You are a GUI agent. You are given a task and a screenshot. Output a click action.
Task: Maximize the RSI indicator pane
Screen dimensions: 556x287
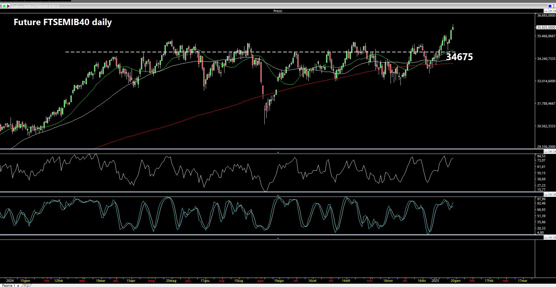tap(551, 152)
